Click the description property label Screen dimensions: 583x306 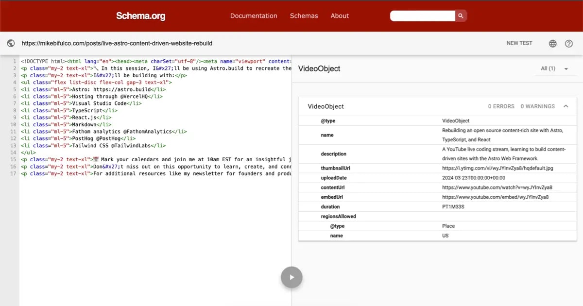click(334, 154)
